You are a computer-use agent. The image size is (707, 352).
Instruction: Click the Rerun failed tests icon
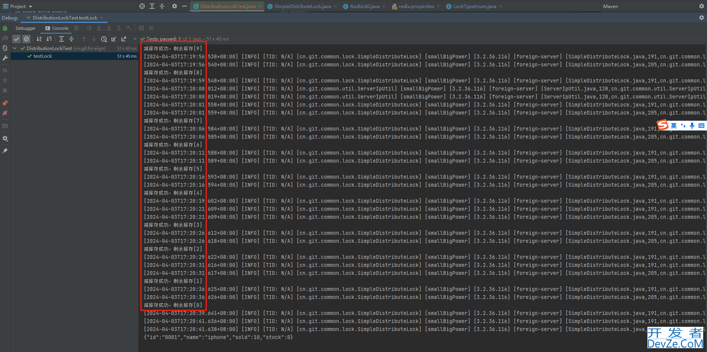5,38
